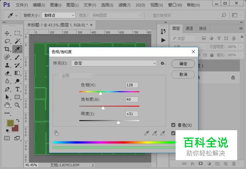Select the Crop tool

[7, 49]
